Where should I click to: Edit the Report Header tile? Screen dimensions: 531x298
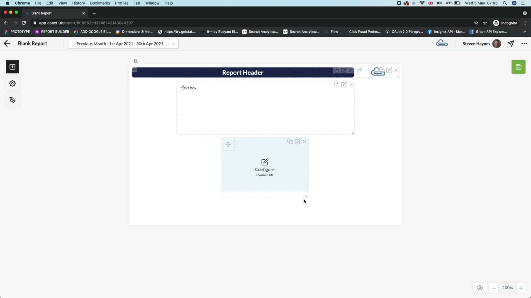click(x=344, y=71)
